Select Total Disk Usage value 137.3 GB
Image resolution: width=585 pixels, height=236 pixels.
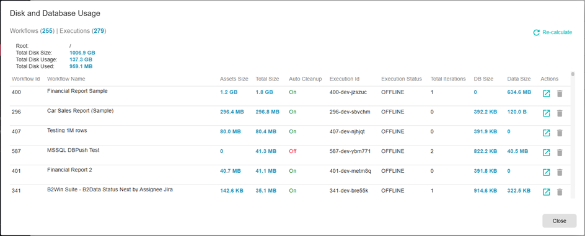pyautogui.click(x=81, y=59)
